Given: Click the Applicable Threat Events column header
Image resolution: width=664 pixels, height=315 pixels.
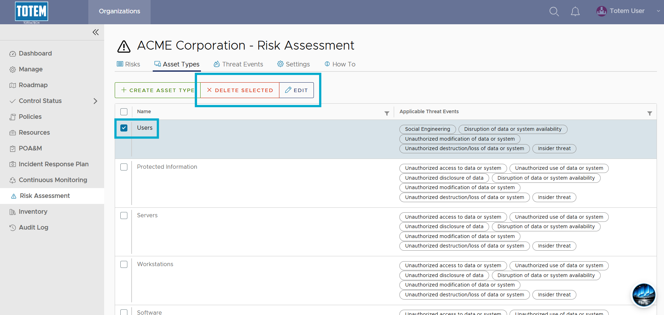Looking at the screenshot, I should pos(429,112).
